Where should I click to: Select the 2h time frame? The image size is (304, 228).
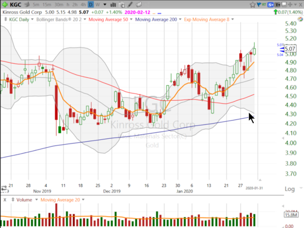(75, 5)
